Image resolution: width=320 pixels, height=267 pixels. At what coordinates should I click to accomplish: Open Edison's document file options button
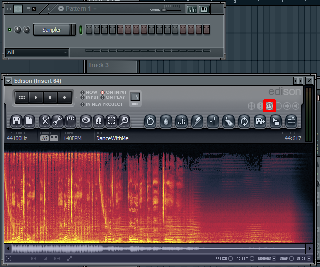pyautogui.click(x=29, y=121)
